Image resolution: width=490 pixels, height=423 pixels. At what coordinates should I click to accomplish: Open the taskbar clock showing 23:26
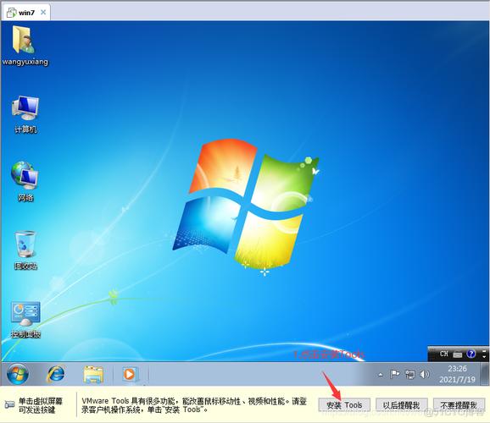pyautogui.click(x=457, y=369)
